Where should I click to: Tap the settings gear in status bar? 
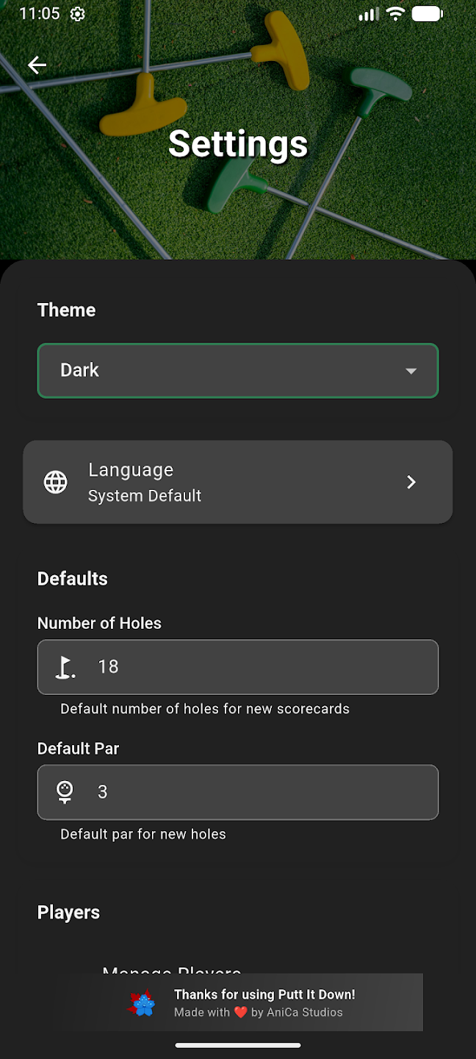point(77,14)
